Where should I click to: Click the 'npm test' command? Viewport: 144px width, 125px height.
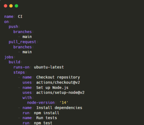pyautogui.click(x=43, y=123)
